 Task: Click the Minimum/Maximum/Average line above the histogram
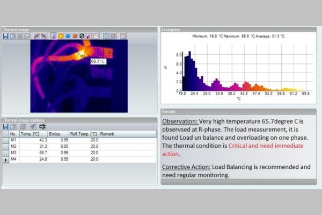pos(238,36)
